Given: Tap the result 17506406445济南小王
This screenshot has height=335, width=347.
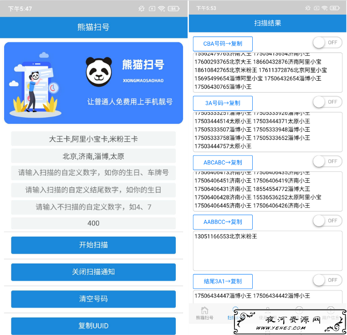Looking at the screenshot, I should pos(223,206).
